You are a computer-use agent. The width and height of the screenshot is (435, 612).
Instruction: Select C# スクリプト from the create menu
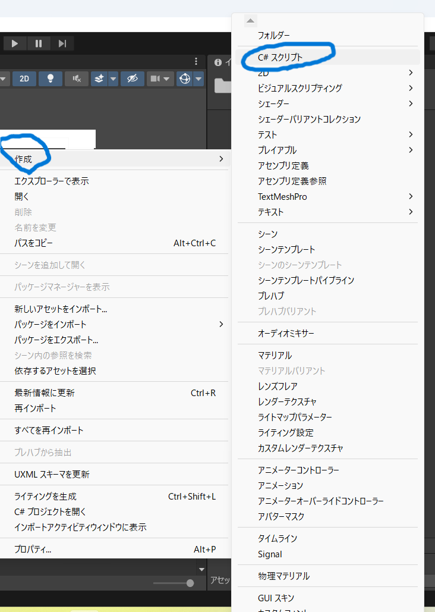tap(280, 57)
